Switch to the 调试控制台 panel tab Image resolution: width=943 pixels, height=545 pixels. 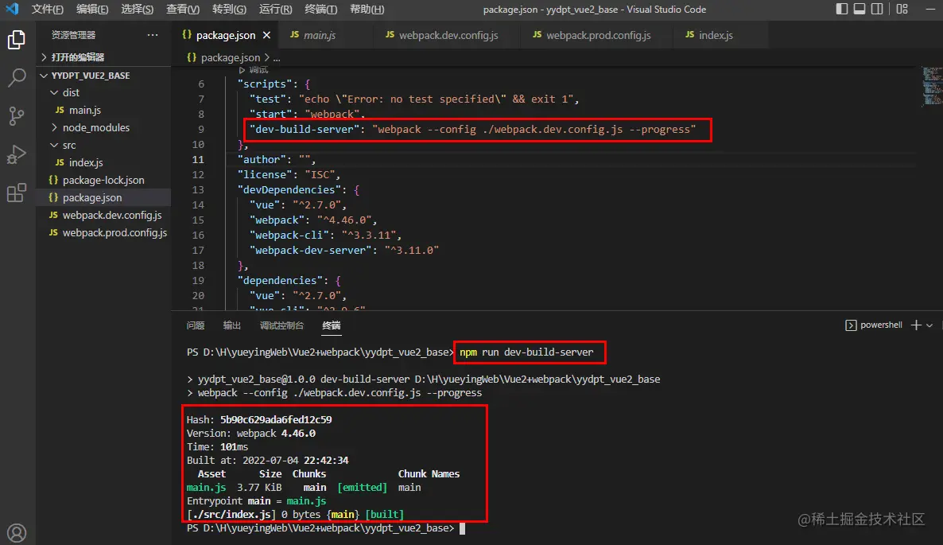[x=281, y=325]
